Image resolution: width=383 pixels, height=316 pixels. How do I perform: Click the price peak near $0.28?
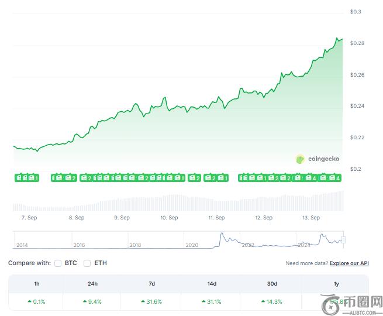coord(337,38)
